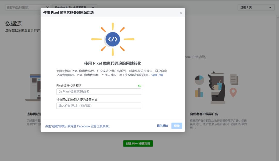Click the code brackets sun icon
The height and width of the screenshot is (161, 279).
[113, 39]
